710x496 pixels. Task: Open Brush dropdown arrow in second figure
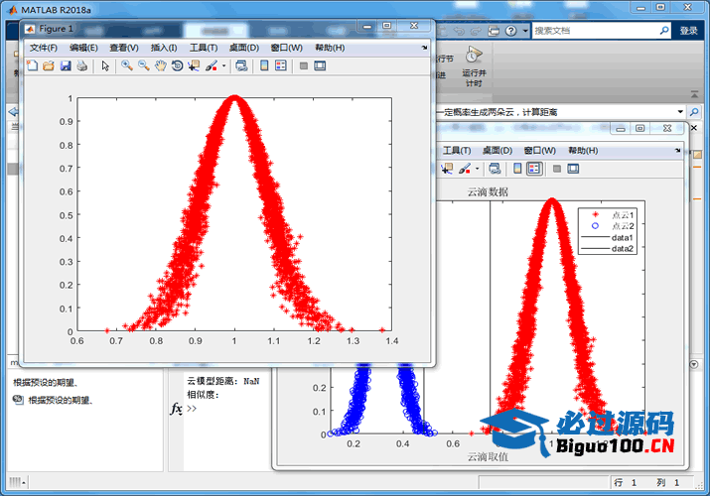(477, 169)
